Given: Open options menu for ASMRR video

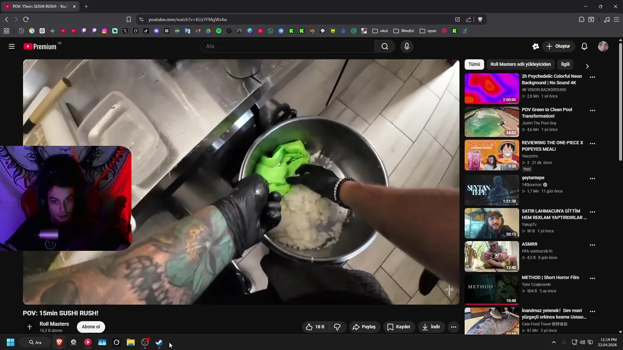Looking at the screenshot, I should 592,245.
